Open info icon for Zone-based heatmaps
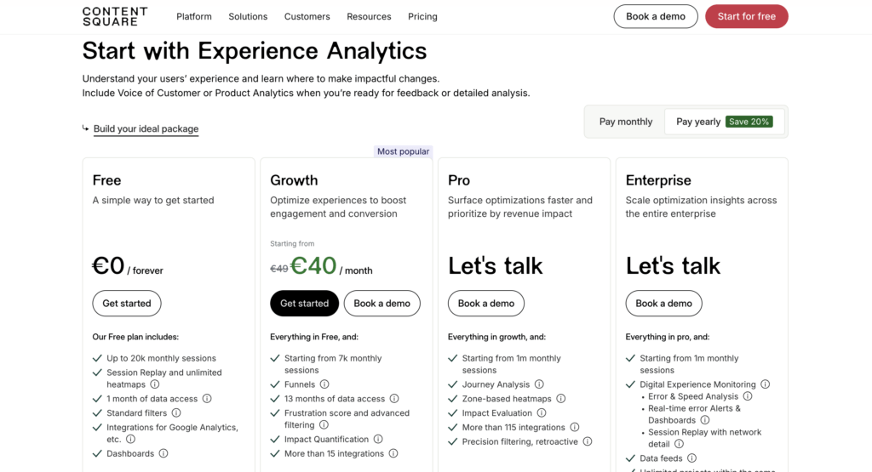 [x=560, y=398]
